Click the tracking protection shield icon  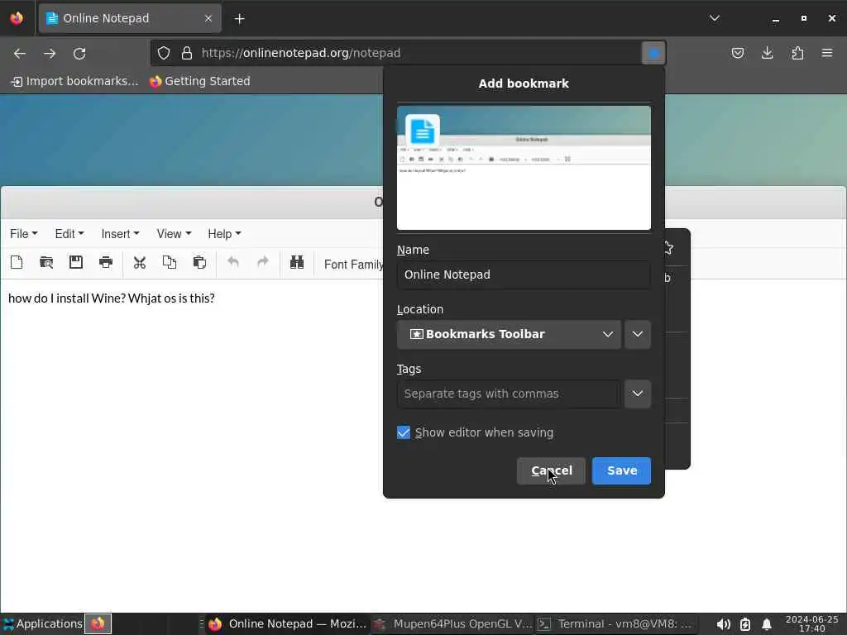pos(164,53)
